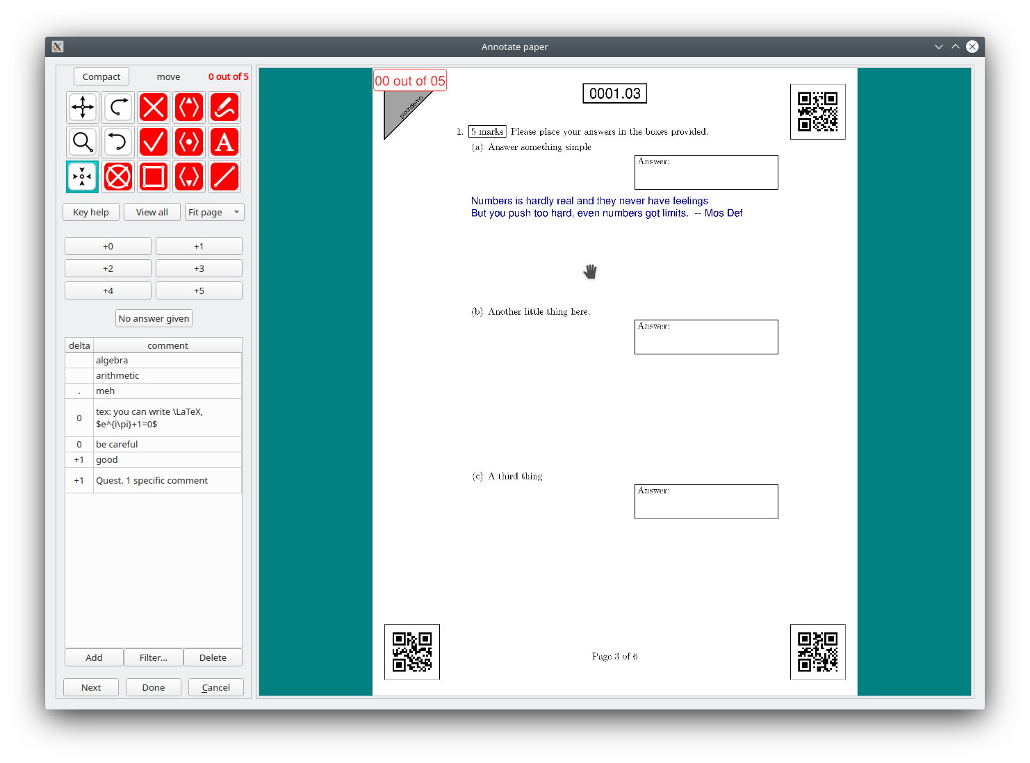Click the View all button
Viewport: 1030px width, 763px height.
152,212
